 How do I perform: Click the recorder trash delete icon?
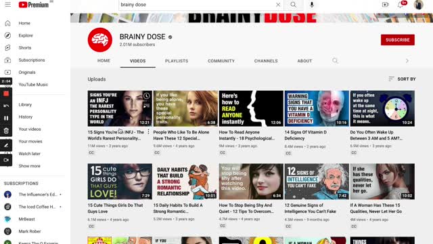[x=6, y=131]
